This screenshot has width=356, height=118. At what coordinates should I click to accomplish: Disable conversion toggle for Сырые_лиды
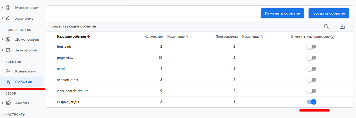pos(312,102)
